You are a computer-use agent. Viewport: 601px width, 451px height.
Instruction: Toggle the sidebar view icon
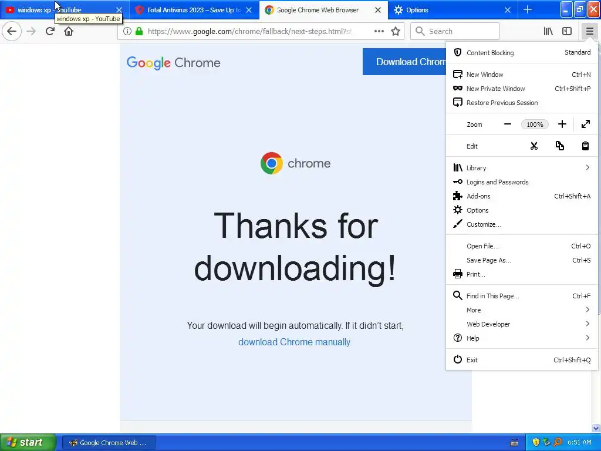[x=567, y=31]
